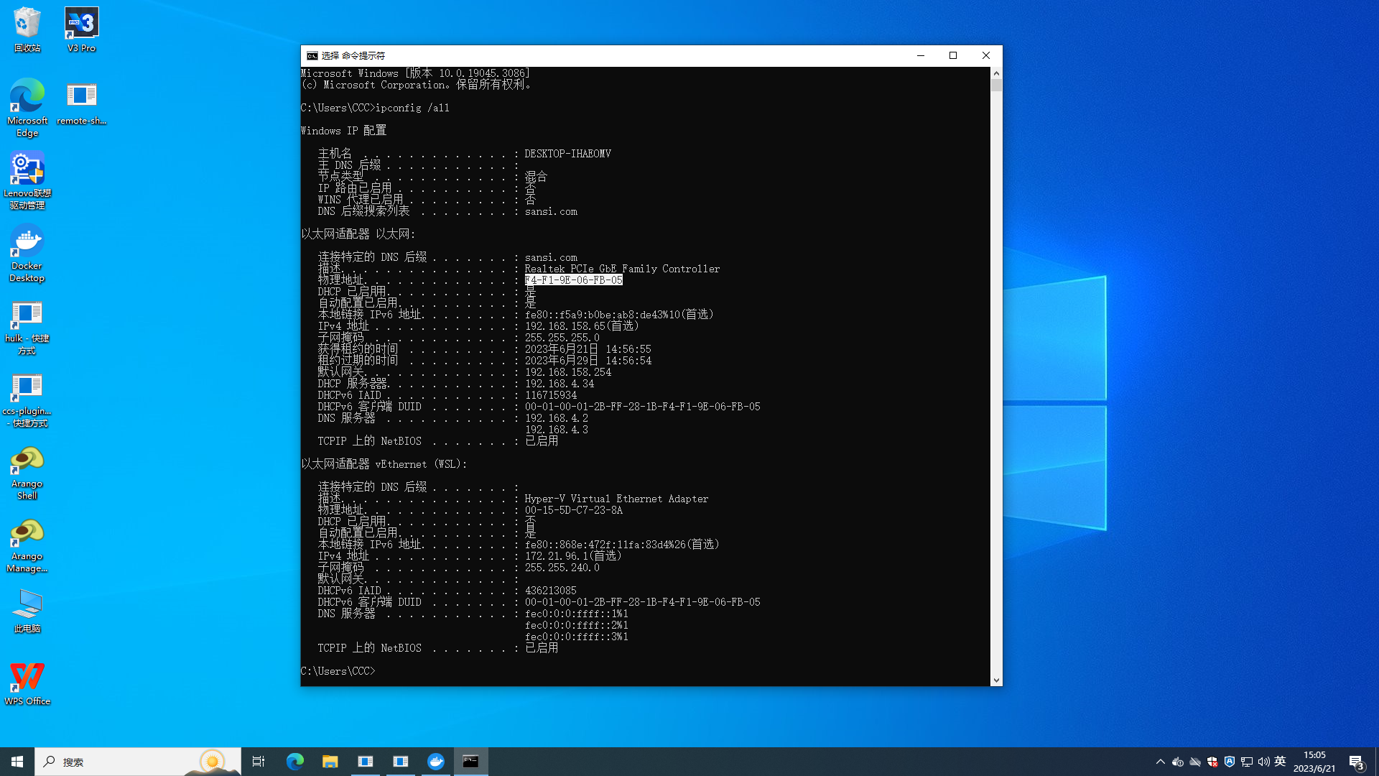Select the Docker Desktop shortcut on desktop
The image size is (1379, 776).
(27, 254)
